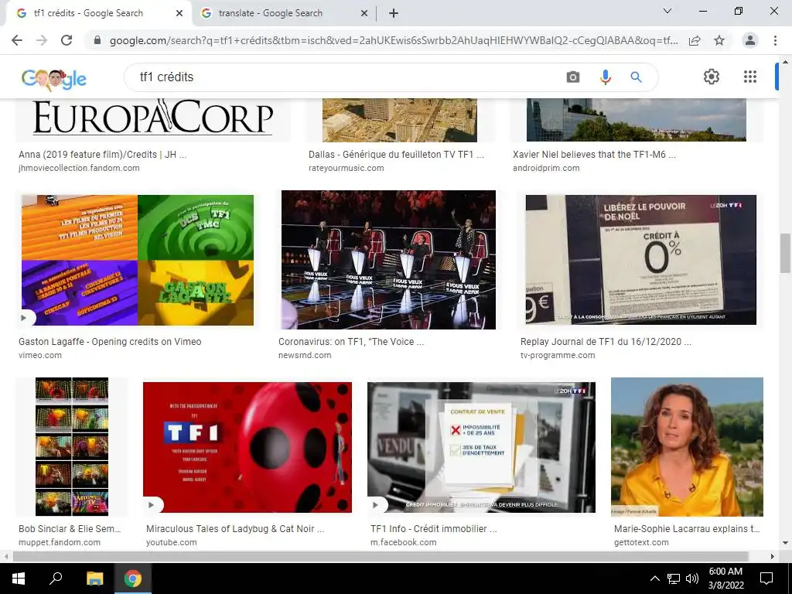This screenshot has width=792, height=594.
Task: Open Windows taskbar search
Action: click(x=56, y=579)
